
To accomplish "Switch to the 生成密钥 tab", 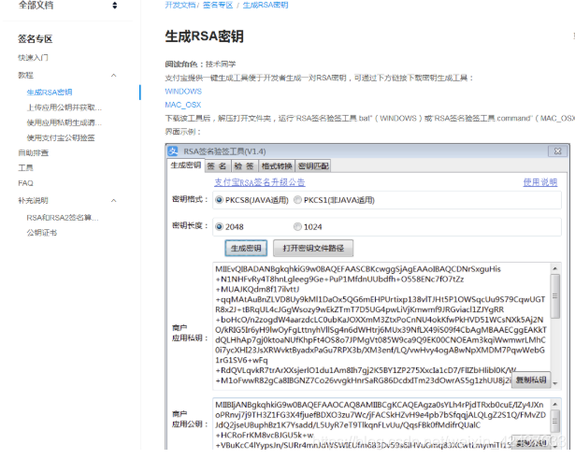I will [x=186, y=165].
